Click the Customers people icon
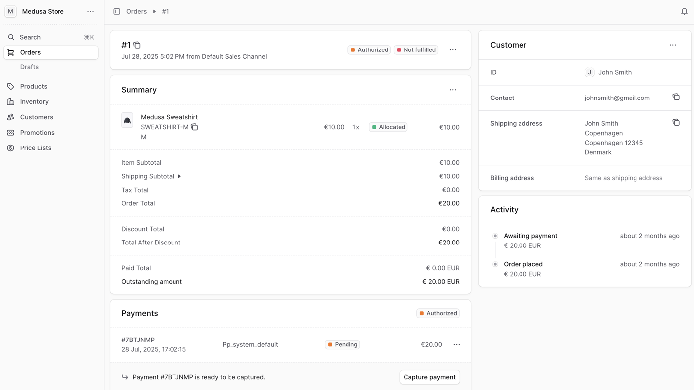694x390 pixels. pyautogui.click(x=11, y=117)
